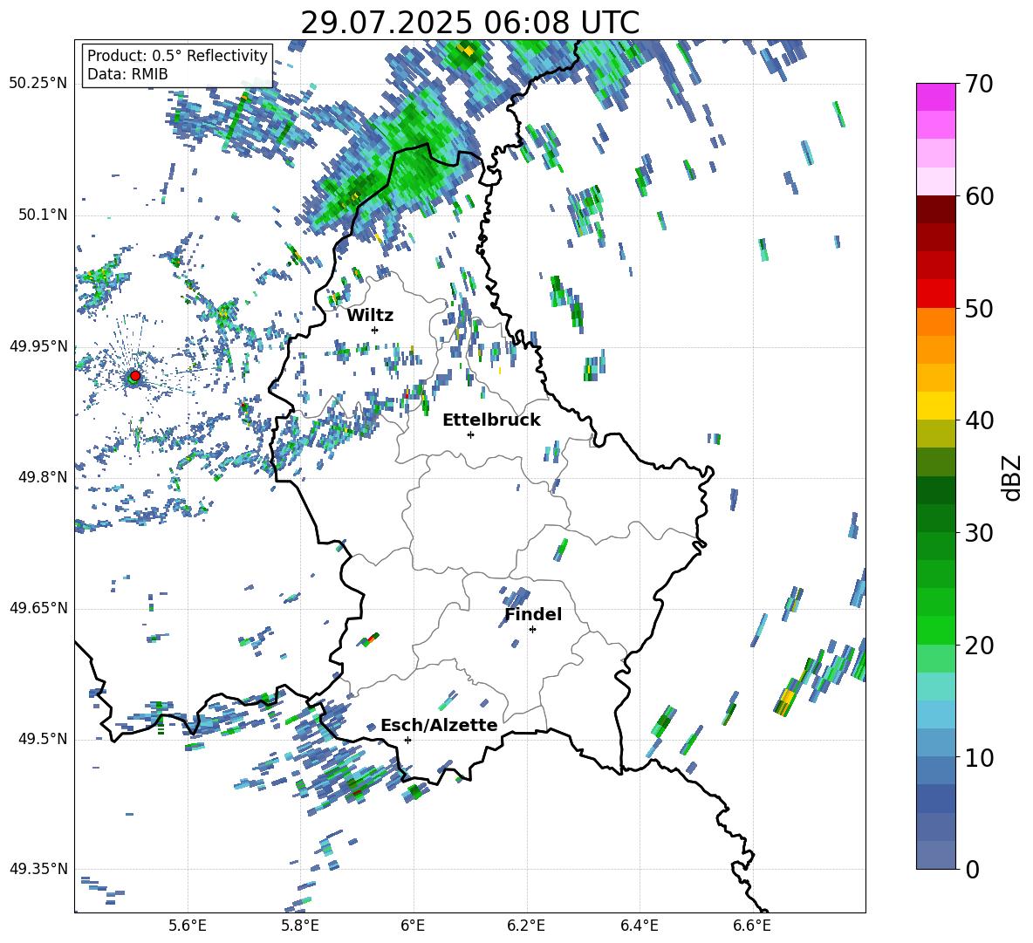Viewport: 1033px width, 943px height.
Task: Click the dBZ colorbar axis label
Action: click(x=1013, y=477)
